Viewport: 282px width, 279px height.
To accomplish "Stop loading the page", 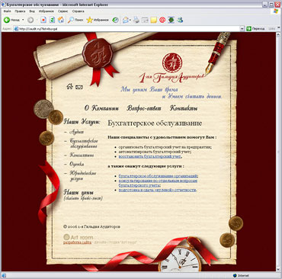I will [43, 20].
